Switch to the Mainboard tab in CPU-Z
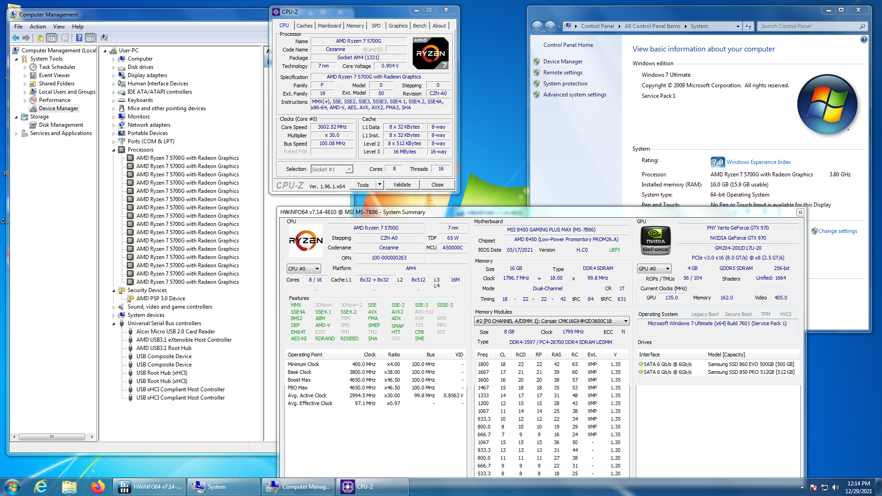This screenshot has width=882, height=496. click(x=329, y=26)
